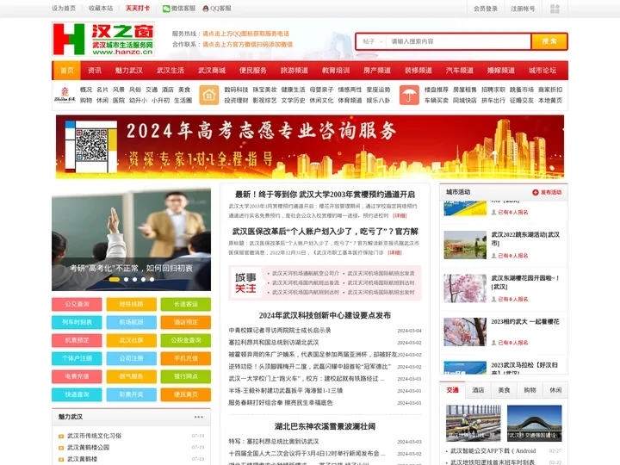Select the second carousel indicator dot
The image size is (620, 465).
point(126,280)
